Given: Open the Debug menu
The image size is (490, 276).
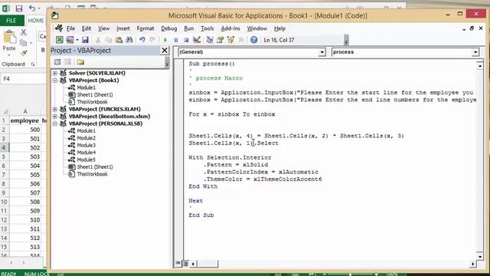Looking at the screenshot, I should point(169,28).
